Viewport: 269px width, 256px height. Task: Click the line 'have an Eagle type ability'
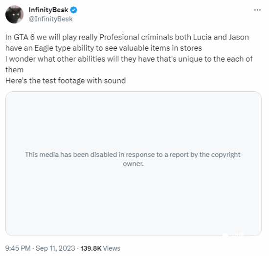(x=104, y=48)
